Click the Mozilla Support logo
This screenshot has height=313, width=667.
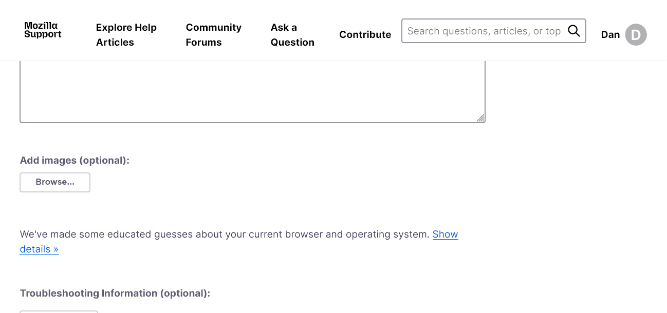(x=43, y=30)
